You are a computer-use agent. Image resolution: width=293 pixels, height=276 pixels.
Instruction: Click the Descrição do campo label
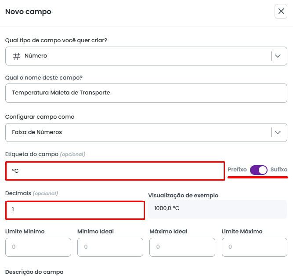(34, 272)
